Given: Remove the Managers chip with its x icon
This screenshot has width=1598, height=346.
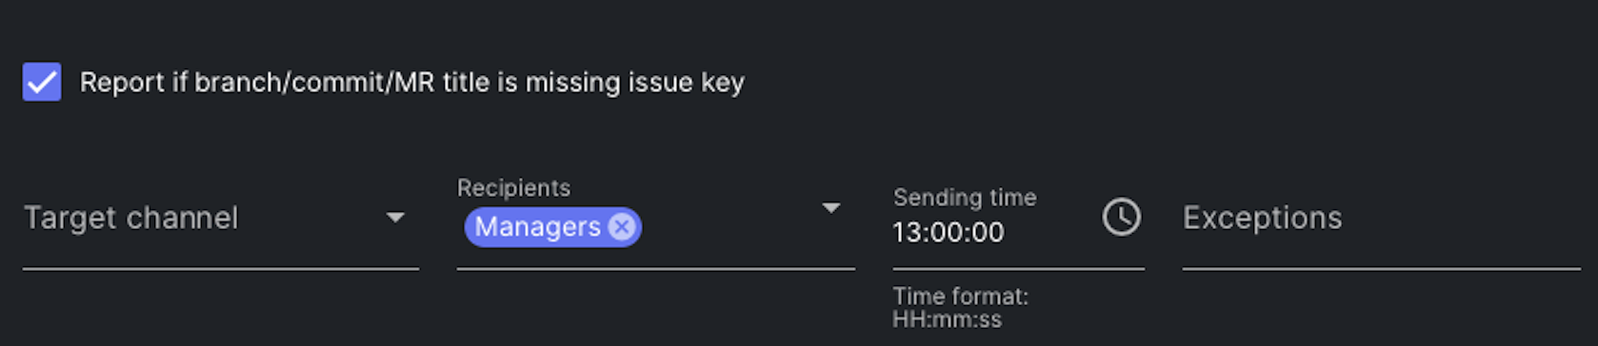Looking at the screenshot, I should coord(622,227).
